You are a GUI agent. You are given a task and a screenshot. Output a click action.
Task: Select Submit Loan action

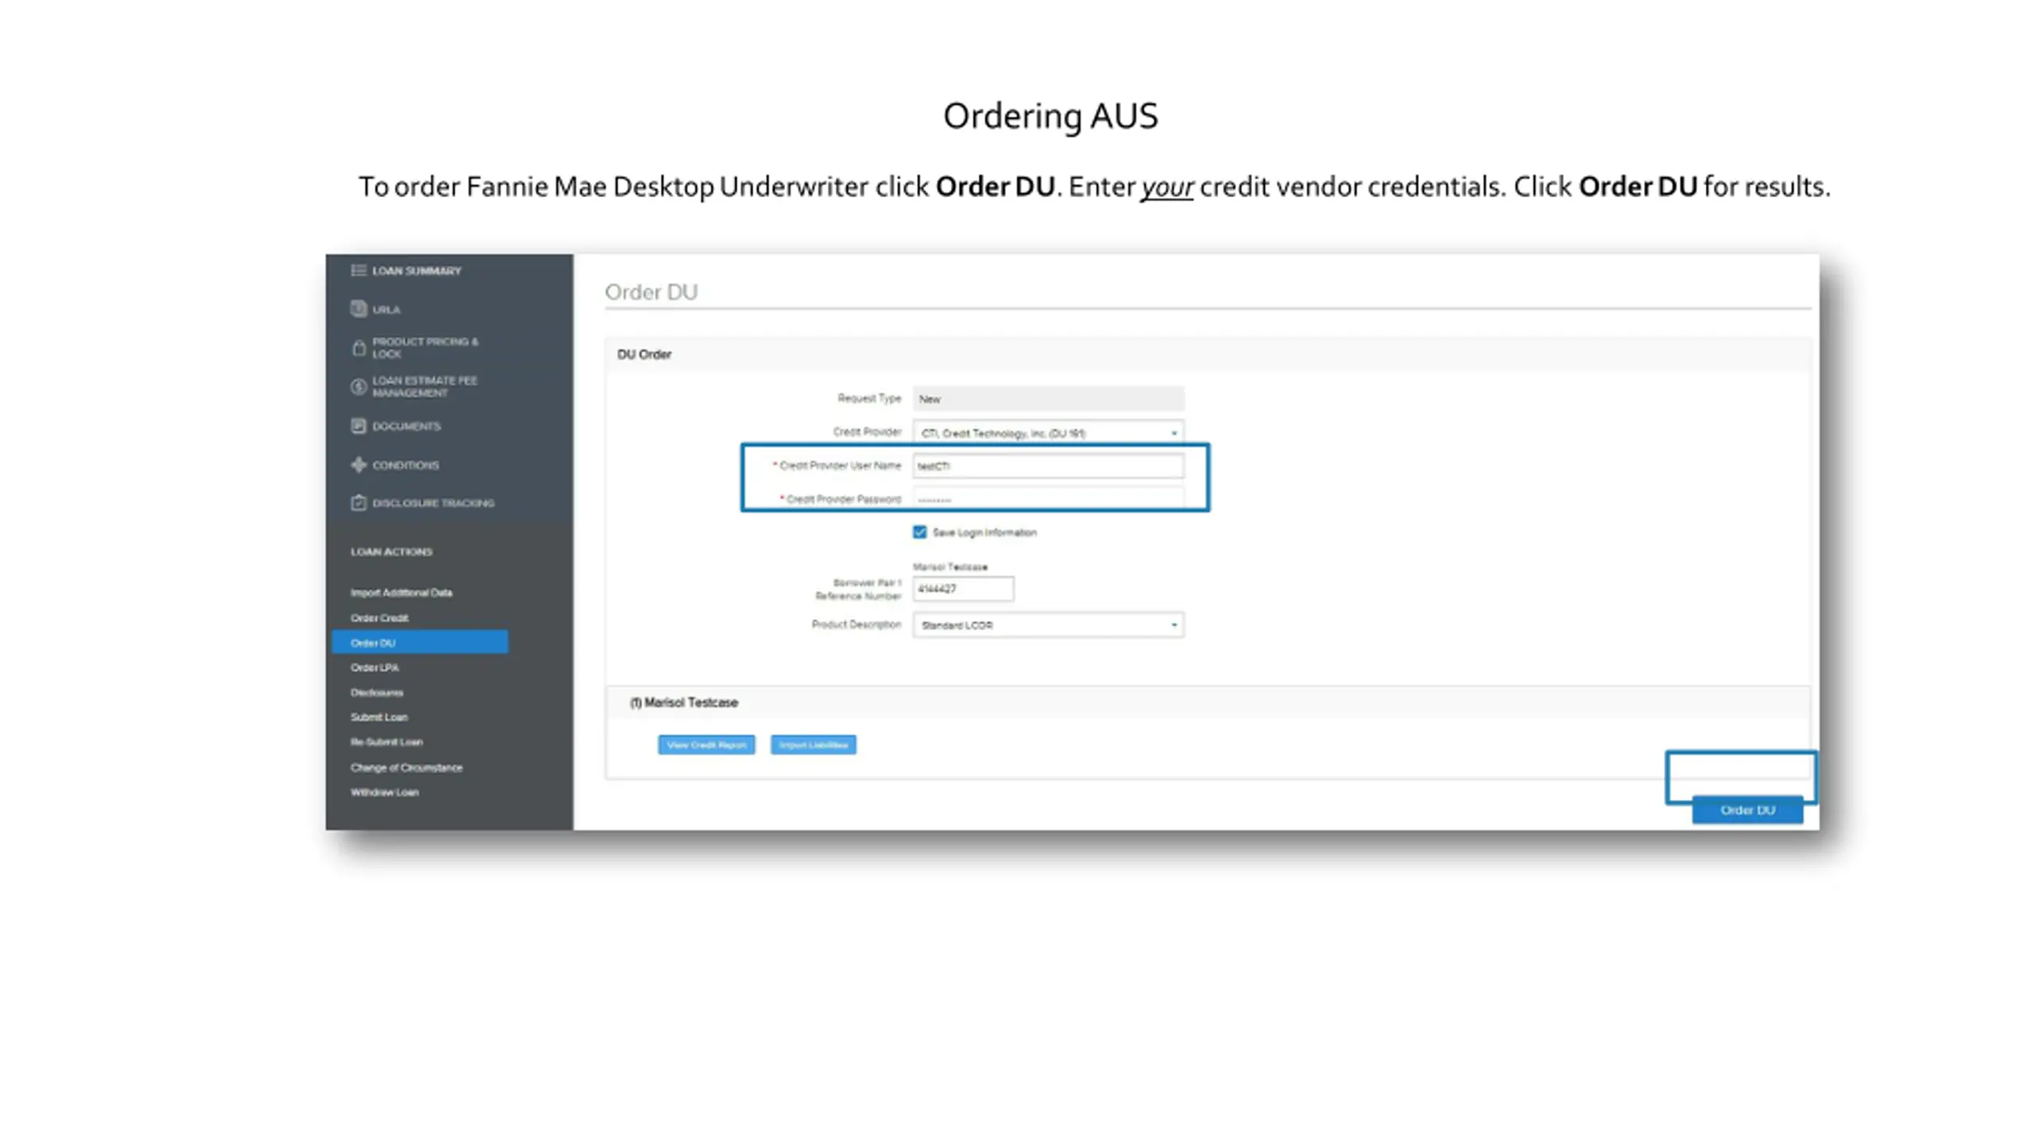pyautogui.click(x=379, y=717)
